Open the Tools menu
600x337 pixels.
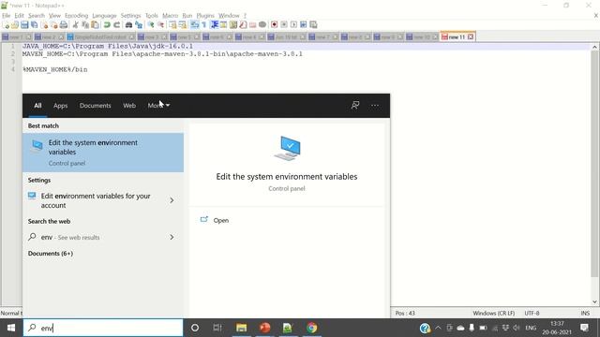(152, 16)
